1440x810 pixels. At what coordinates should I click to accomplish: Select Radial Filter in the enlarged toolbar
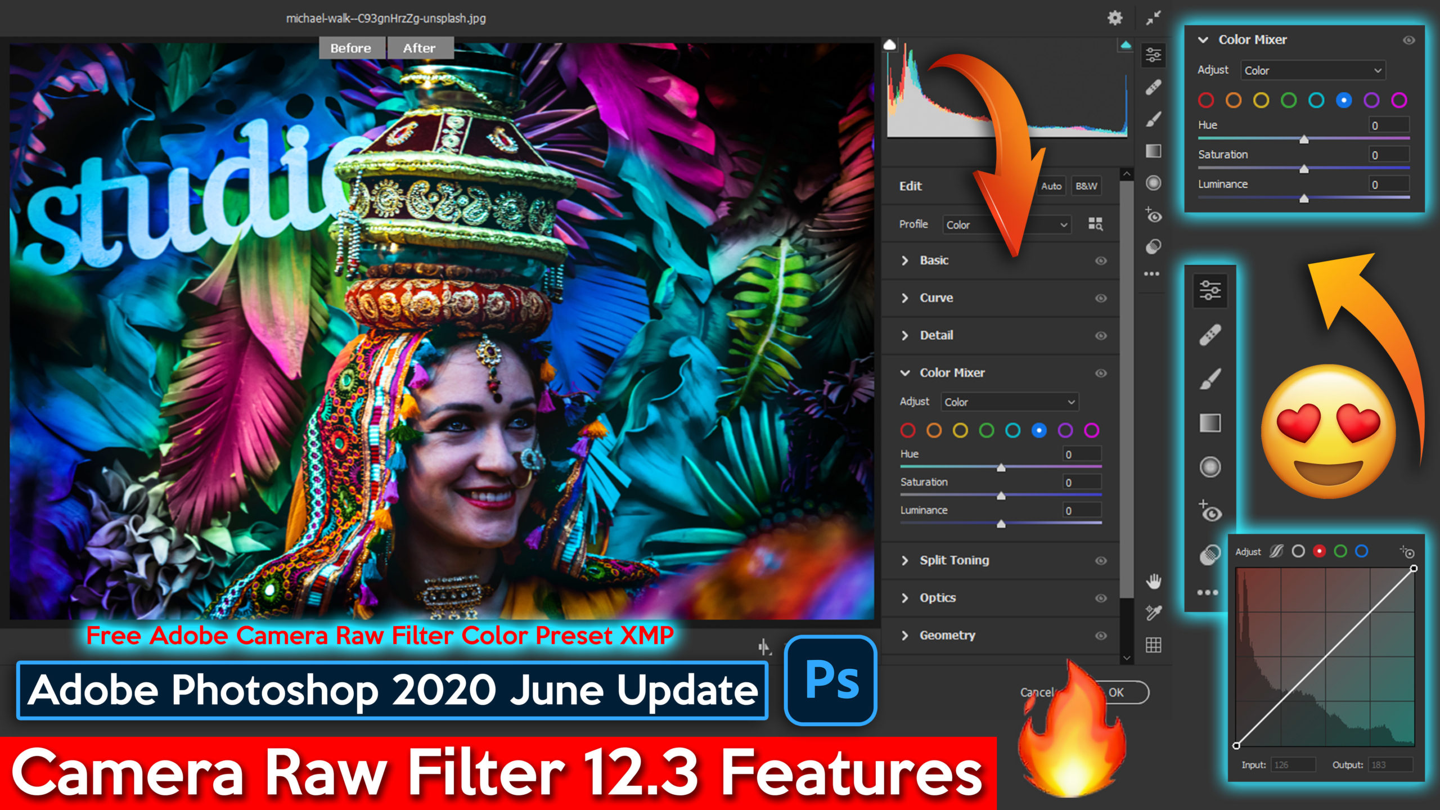pyautogui.click(x=1210, y=467)
